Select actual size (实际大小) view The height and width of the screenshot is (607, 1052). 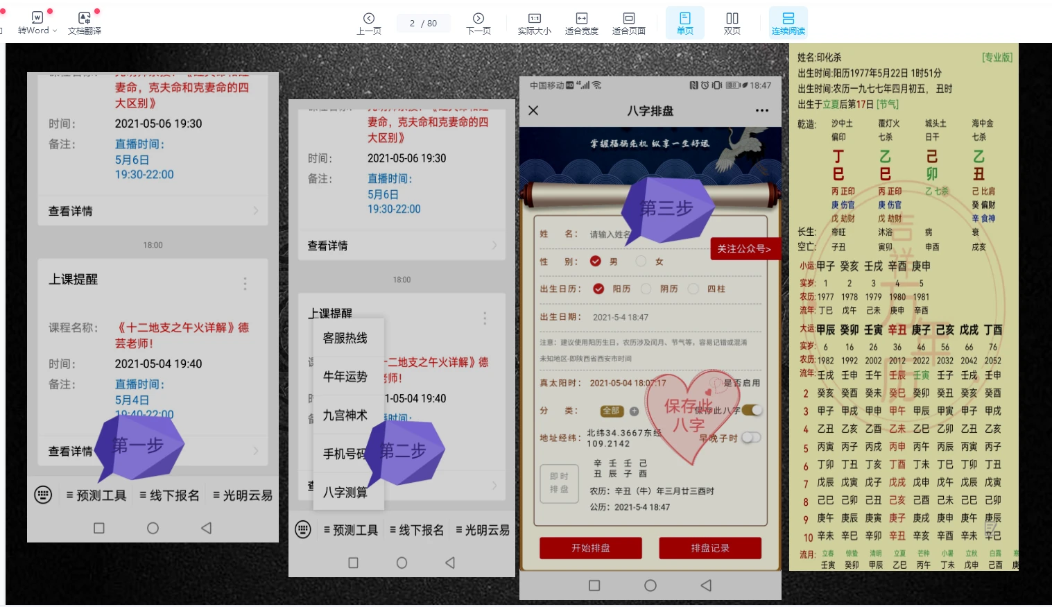click(535, 19)
